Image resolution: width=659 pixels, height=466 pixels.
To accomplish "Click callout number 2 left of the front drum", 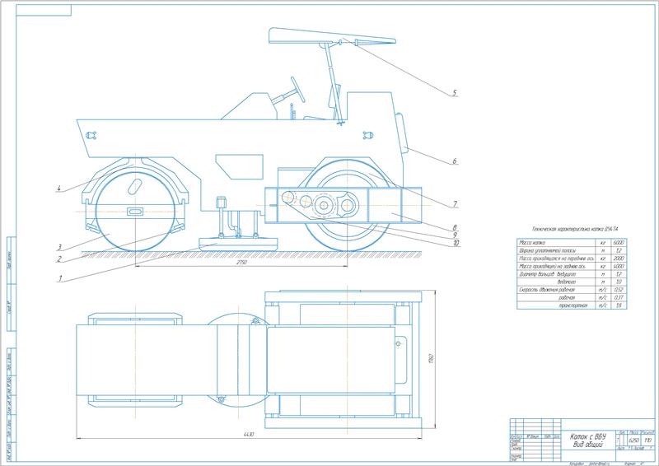I will tap(59, 259).
